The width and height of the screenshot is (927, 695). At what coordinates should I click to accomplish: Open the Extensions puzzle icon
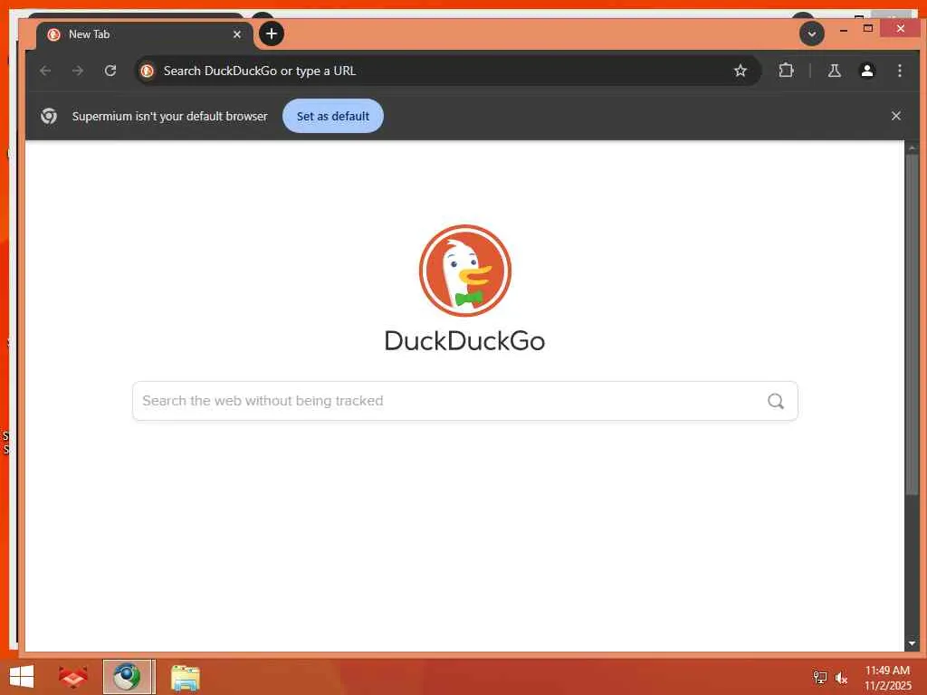tap(786, 71)
